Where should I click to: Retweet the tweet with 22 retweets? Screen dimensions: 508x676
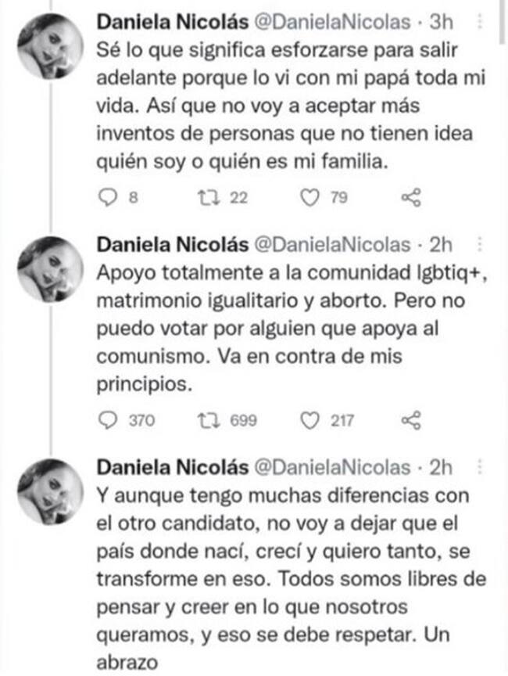[200, 199]
